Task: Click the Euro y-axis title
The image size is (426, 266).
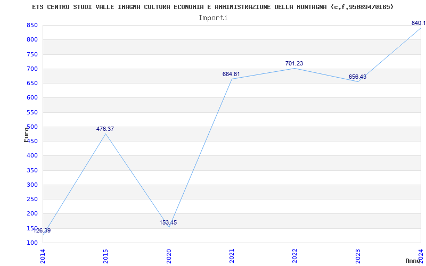Action: tap(26, 135)
